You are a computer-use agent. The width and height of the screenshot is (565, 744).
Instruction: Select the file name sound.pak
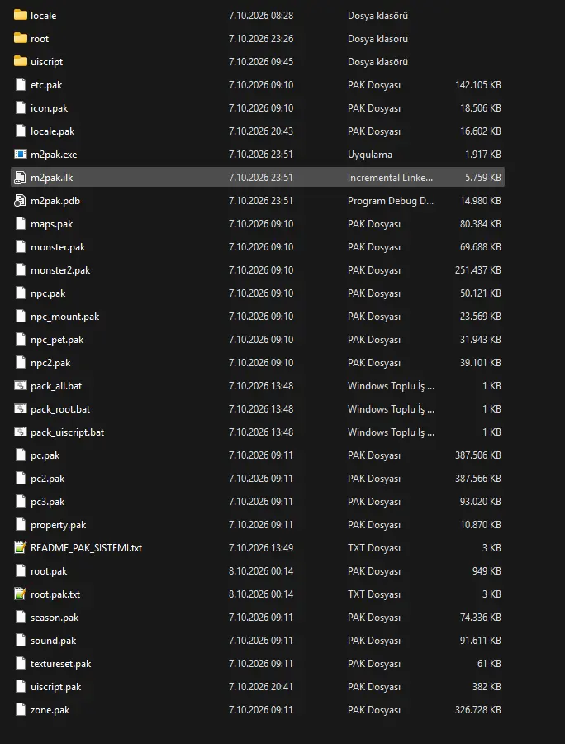tap(53, 641)
